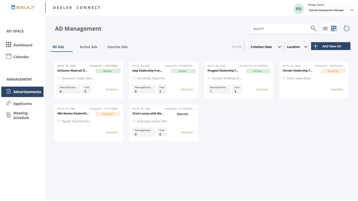This screenshot has width=358, height=201.
Task: Switch to list view layout
Action: tap(325, 28)
